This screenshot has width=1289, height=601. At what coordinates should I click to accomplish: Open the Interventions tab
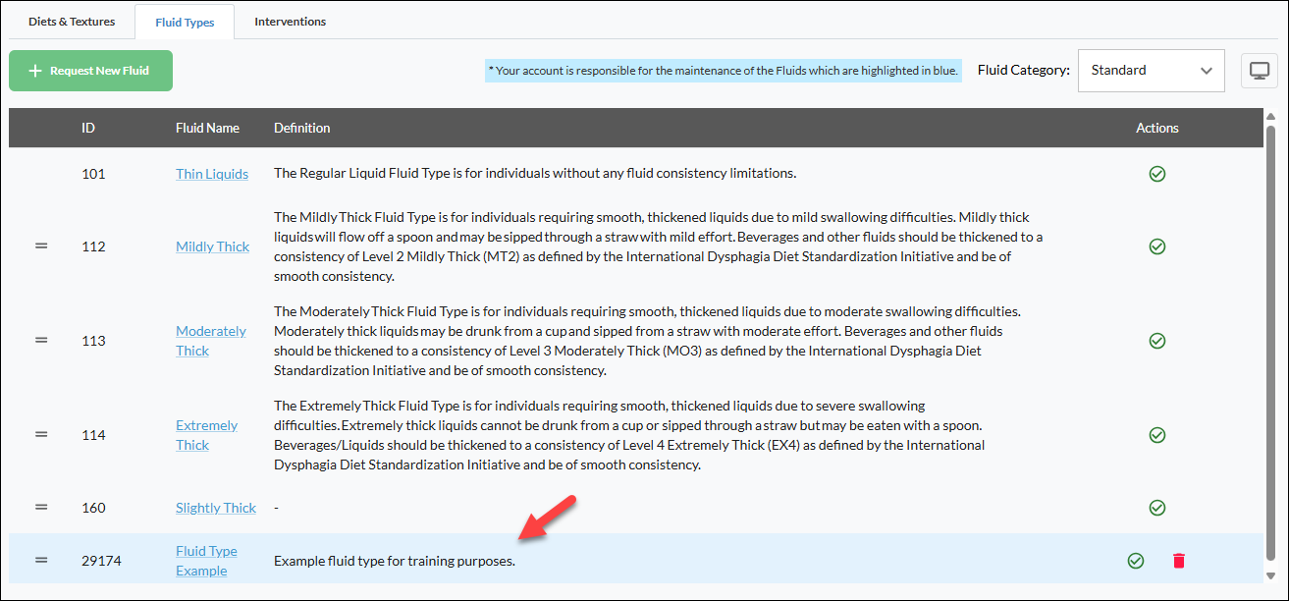click(x=290, y=21)
